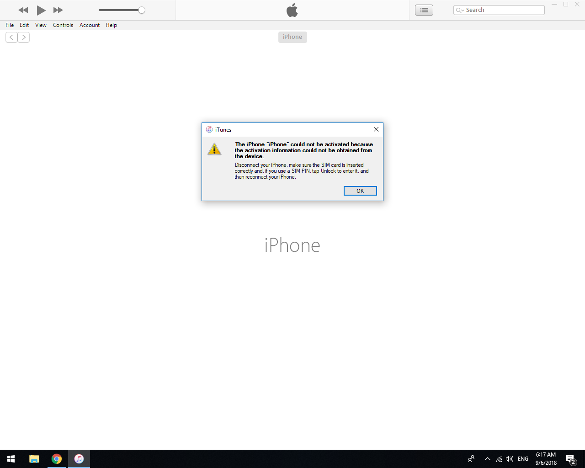The height and width of the screenshot is (468, 585).
Task: Open the View menu
Action: click(41, 25)
